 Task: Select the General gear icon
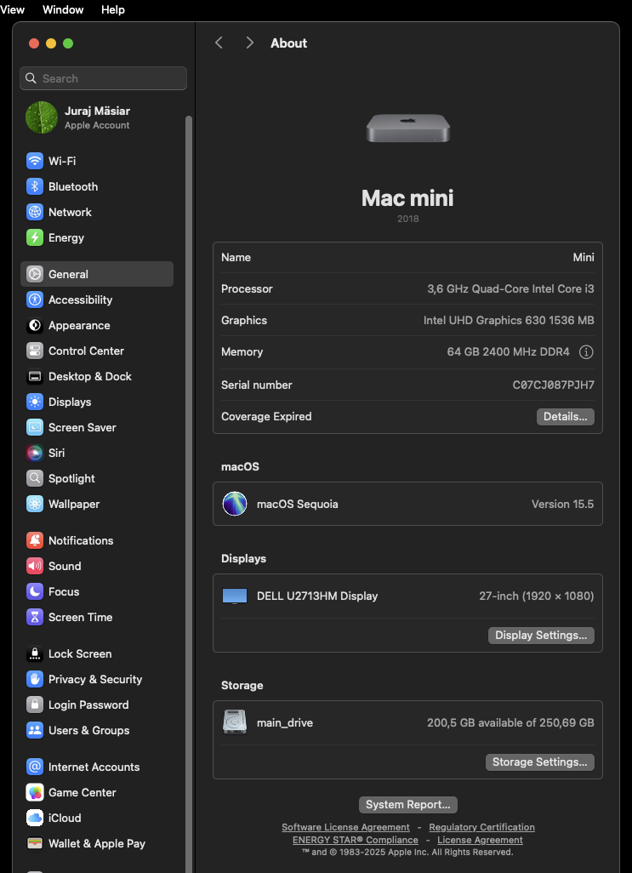tap(35, 274)
